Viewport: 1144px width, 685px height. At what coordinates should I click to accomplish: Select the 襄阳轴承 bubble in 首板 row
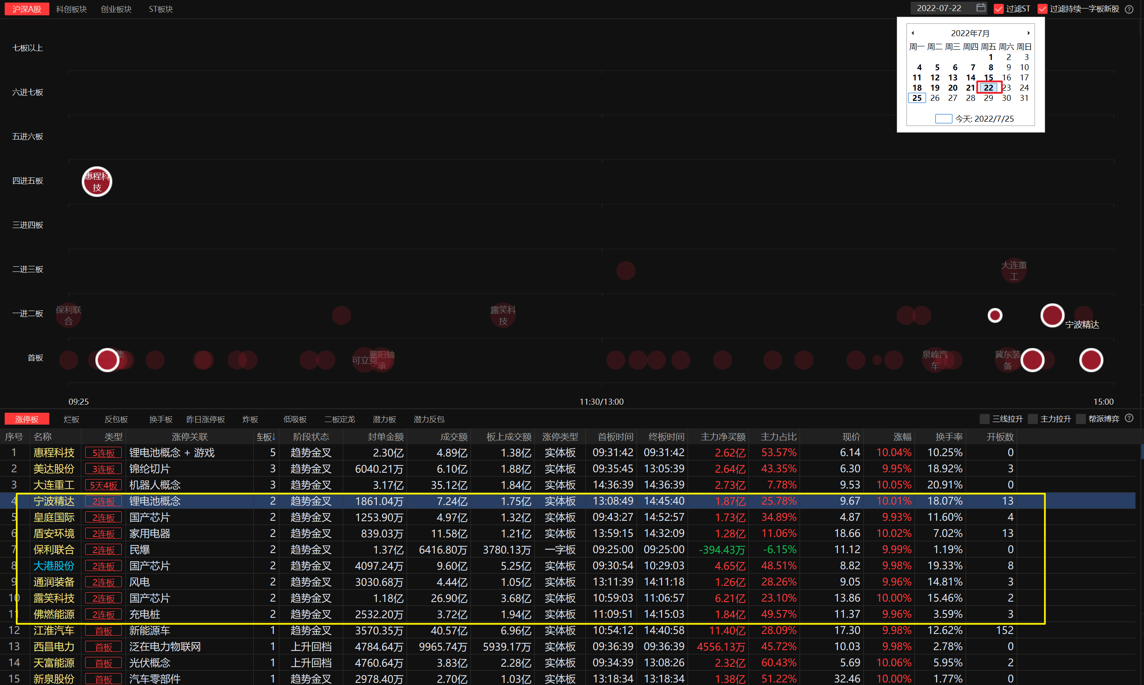point(381,360)
